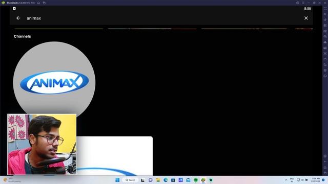Open the Windows Start menu
Viewport: 328px width, 184px height.
117,180
